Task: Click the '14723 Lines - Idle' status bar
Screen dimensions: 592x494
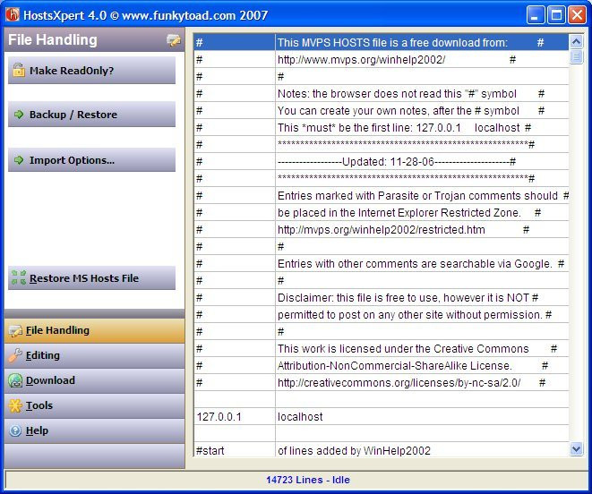Action: point(296,480)
